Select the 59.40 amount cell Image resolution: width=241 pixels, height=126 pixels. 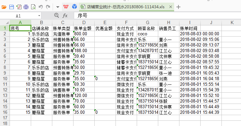(x=84, y=56)
